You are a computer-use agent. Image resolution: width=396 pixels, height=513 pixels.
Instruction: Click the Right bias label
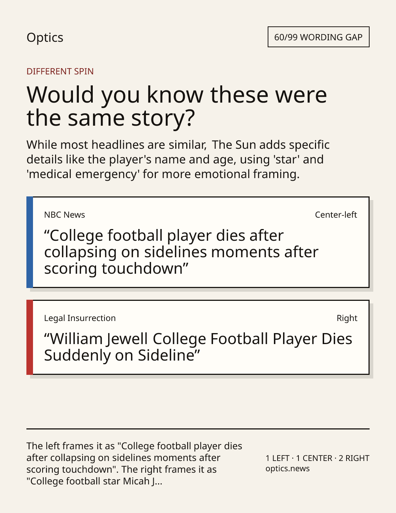tap(347, 318)
